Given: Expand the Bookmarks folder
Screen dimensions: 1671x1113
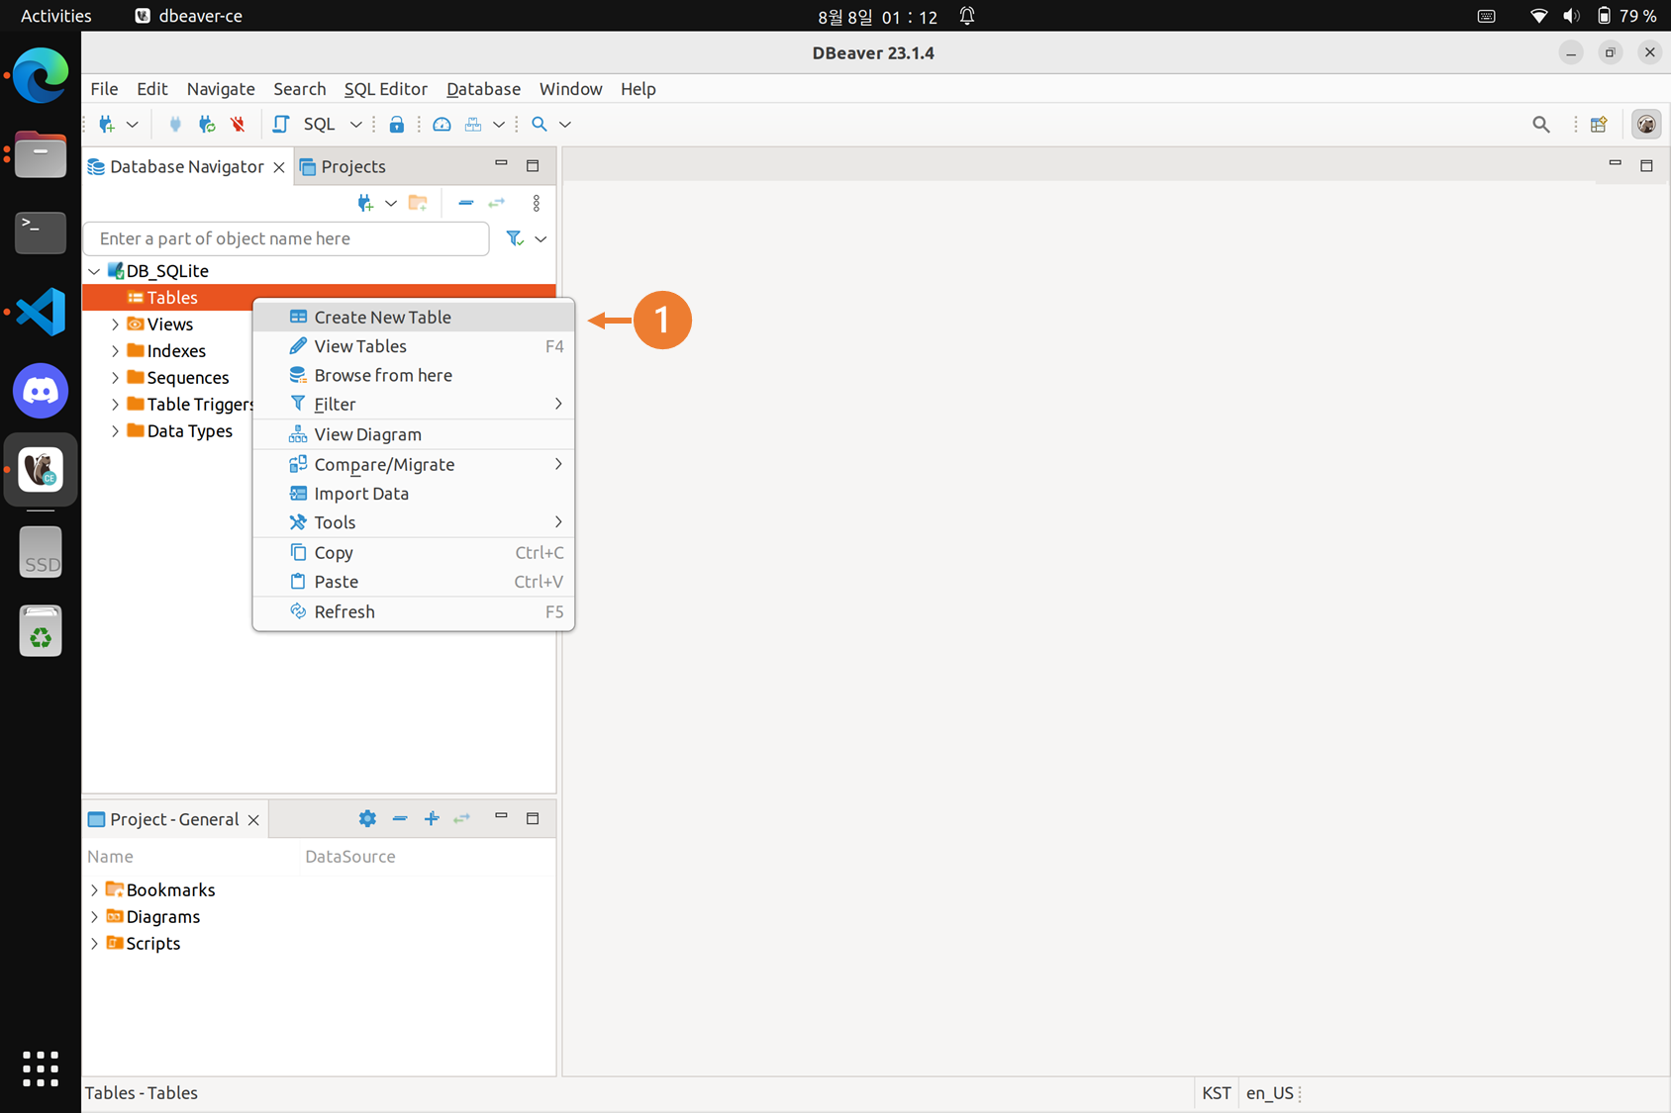Looking at the screenshot, I should [x=94, y=890].
